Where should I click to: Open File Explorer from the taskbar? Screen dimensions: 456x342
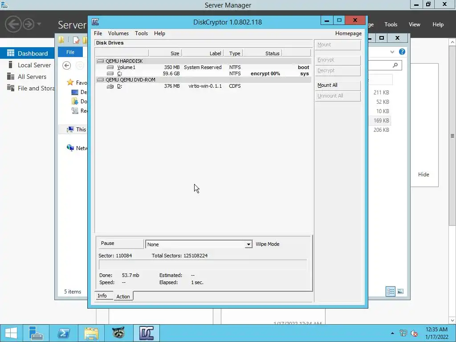tap(91, 333)
